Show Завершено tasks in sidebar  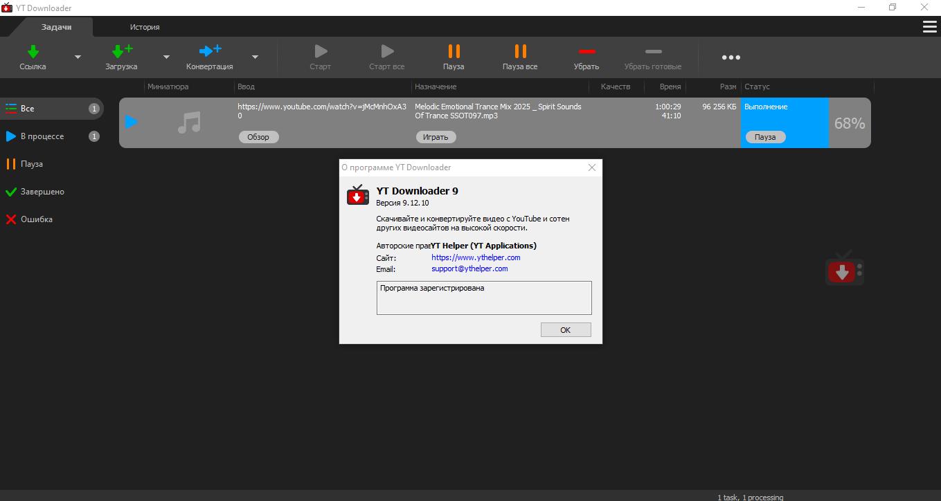(x=42, y=192)
